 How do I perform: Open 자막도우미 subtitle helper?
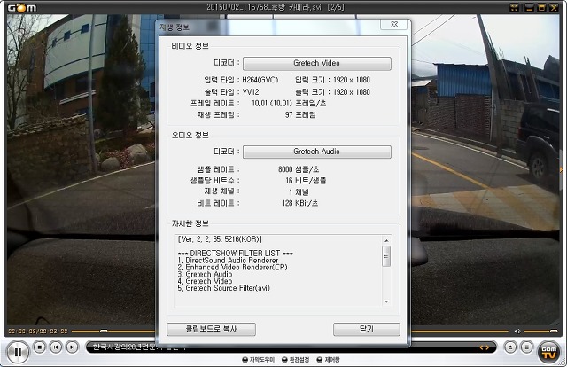tap(259, 360)
